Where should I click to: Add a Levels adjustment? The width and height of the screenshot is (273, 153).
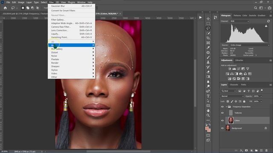[x=234, y=69]
